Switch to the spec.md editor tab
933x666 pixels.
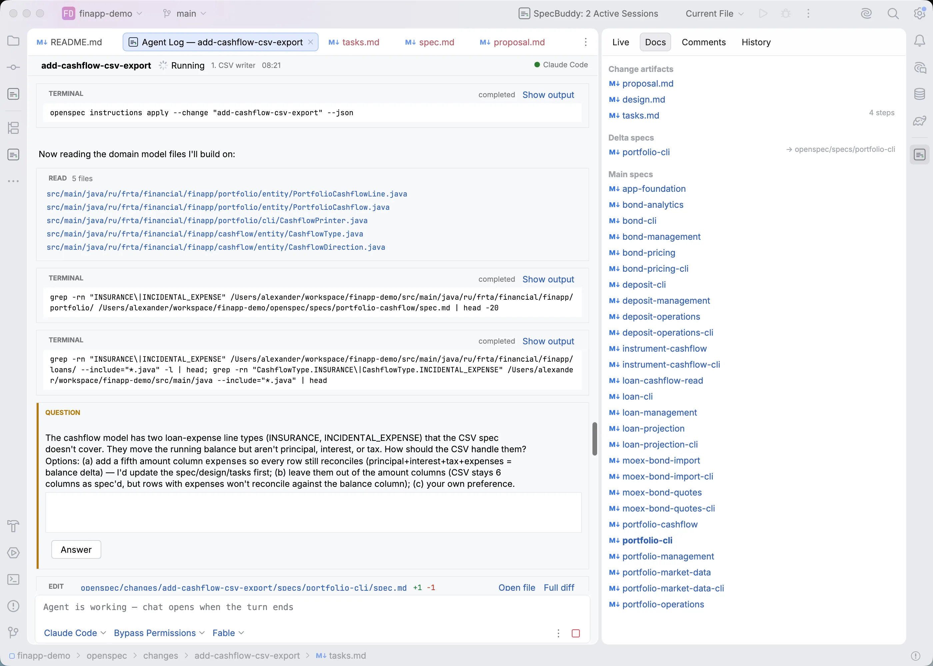tap(430, 42)
